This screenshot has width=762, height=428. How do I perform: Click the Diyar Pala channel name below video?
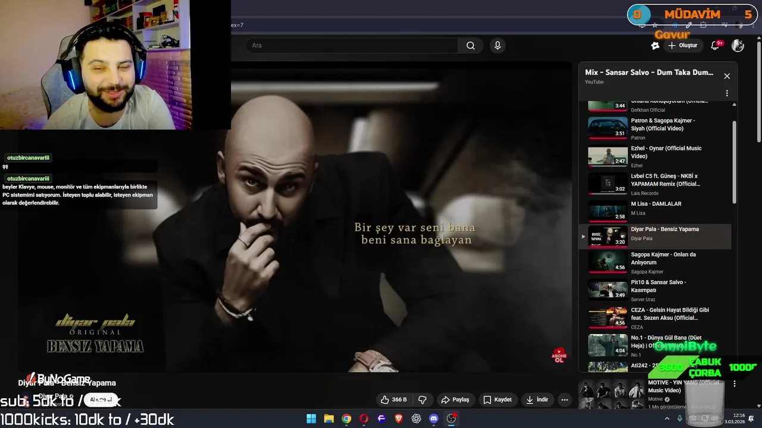coord(53,396)
